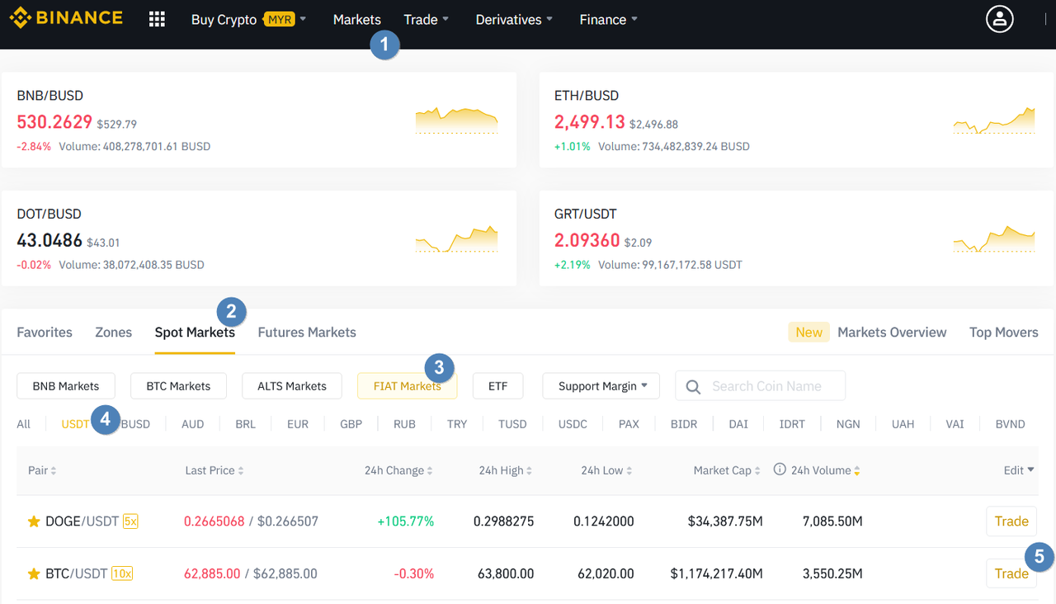The image size is (1056, 604).
Task: Switch to the Futures Markets tab
Action: point(307,332)
